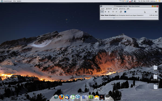Open the Bearbeiten menu
Screen dimensions: 162x101
click(x=109, y=9)
